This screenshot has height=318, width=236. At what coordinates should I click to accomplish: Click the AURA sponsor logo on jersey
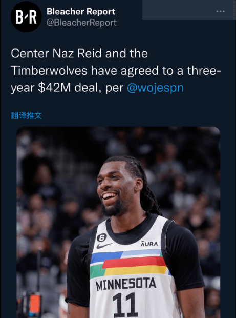[149, 244]
